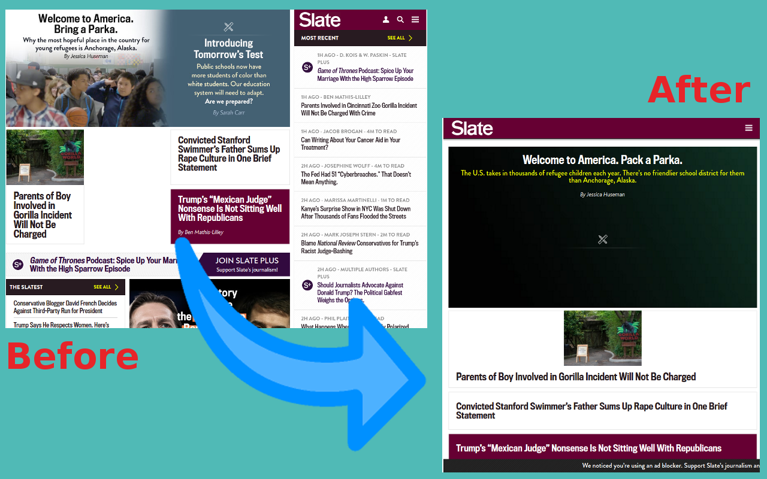
Task: Open After row about Convicted Stanford Swimmer's Father
Action: [603, 411]
